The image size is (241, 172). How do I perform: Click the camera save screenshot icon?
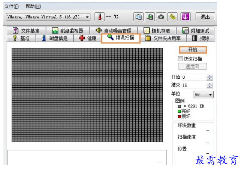(x=161, y=17)
